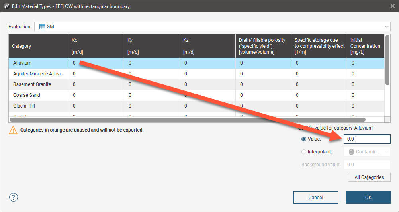The image size is (399, 212).
Task: Select the Value radio button
Action: 304,139
